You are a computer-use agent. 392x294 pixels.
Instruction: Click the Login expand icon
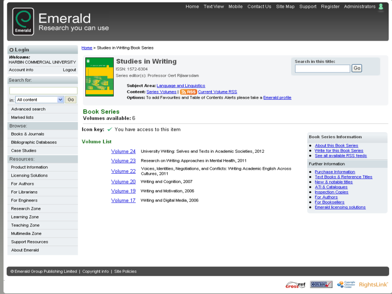11,50
